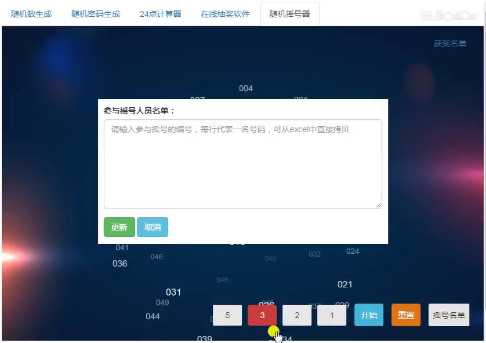Select draw count of 5
The height and width of the screenshot is (343, 486).
227,315
